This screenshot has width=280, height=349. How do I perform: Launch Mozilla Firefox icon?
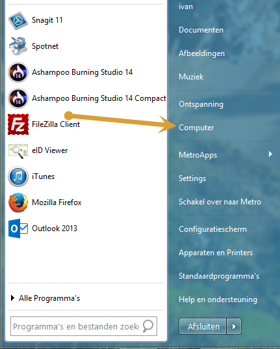[18, 202]
